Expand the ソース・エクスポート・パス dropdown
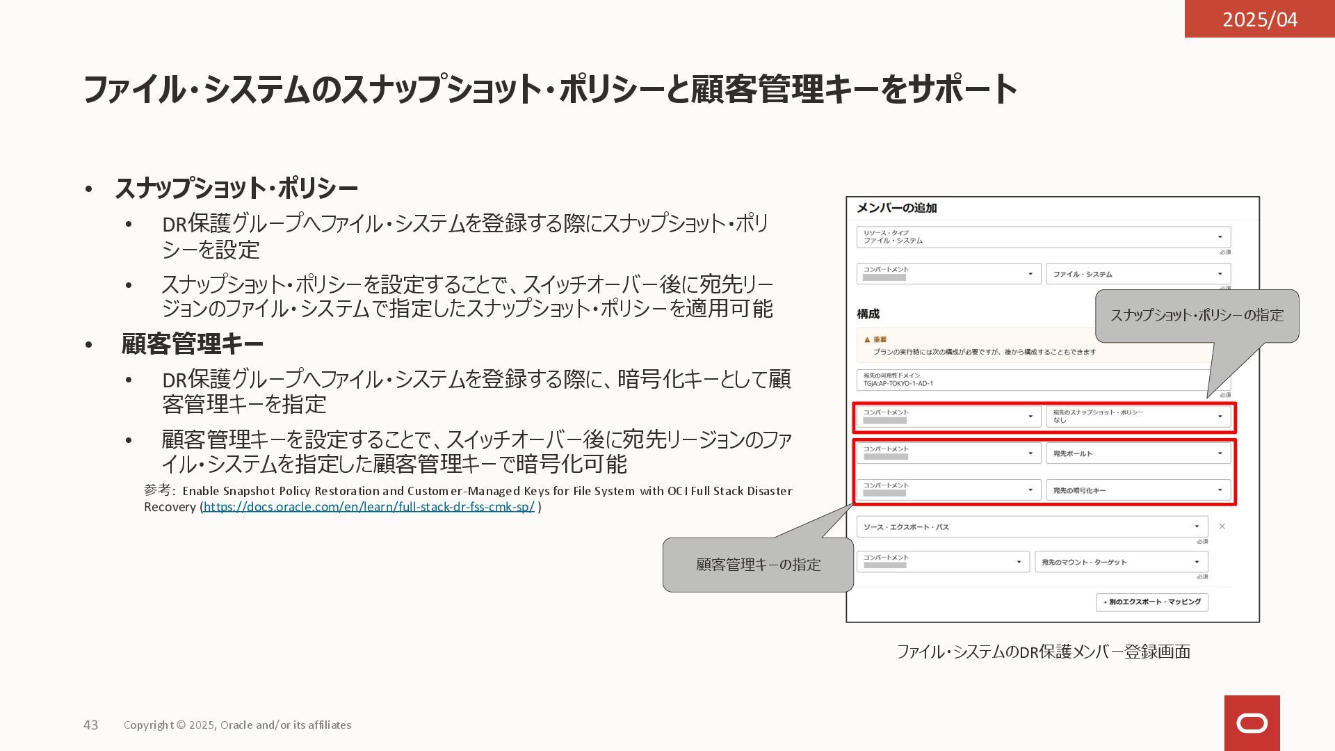 (x=1031, y=526)
